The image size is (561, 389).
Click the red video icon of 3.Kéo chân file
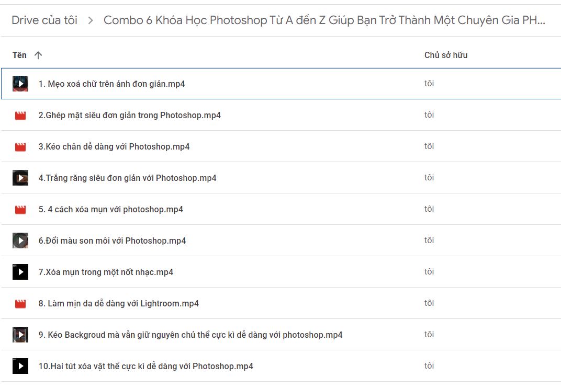(20, 147)
